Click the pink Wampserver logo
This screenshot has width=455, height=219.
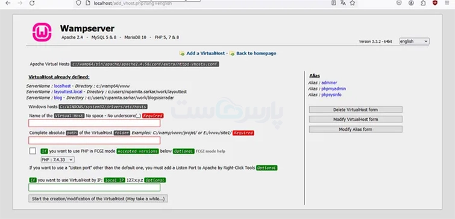42,32
